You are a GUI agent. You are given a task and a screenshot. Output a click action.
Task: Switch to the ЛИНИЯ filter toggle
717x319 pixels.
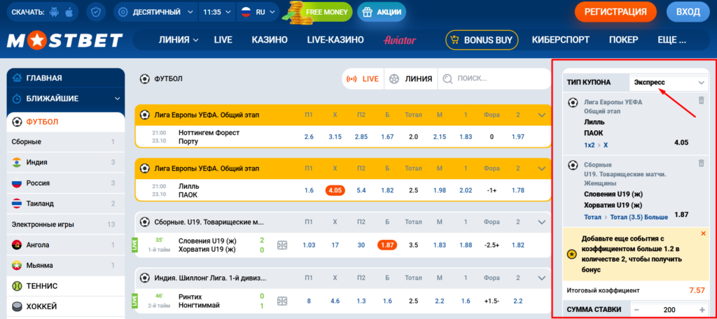[x=411, y=79]
